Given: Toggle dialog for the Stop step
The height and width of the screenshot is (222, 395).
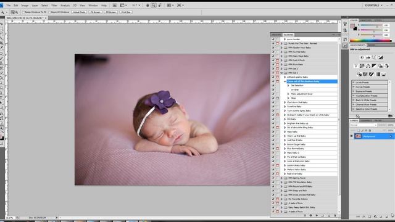Looking at the screenshot, I should pos(277,98).
